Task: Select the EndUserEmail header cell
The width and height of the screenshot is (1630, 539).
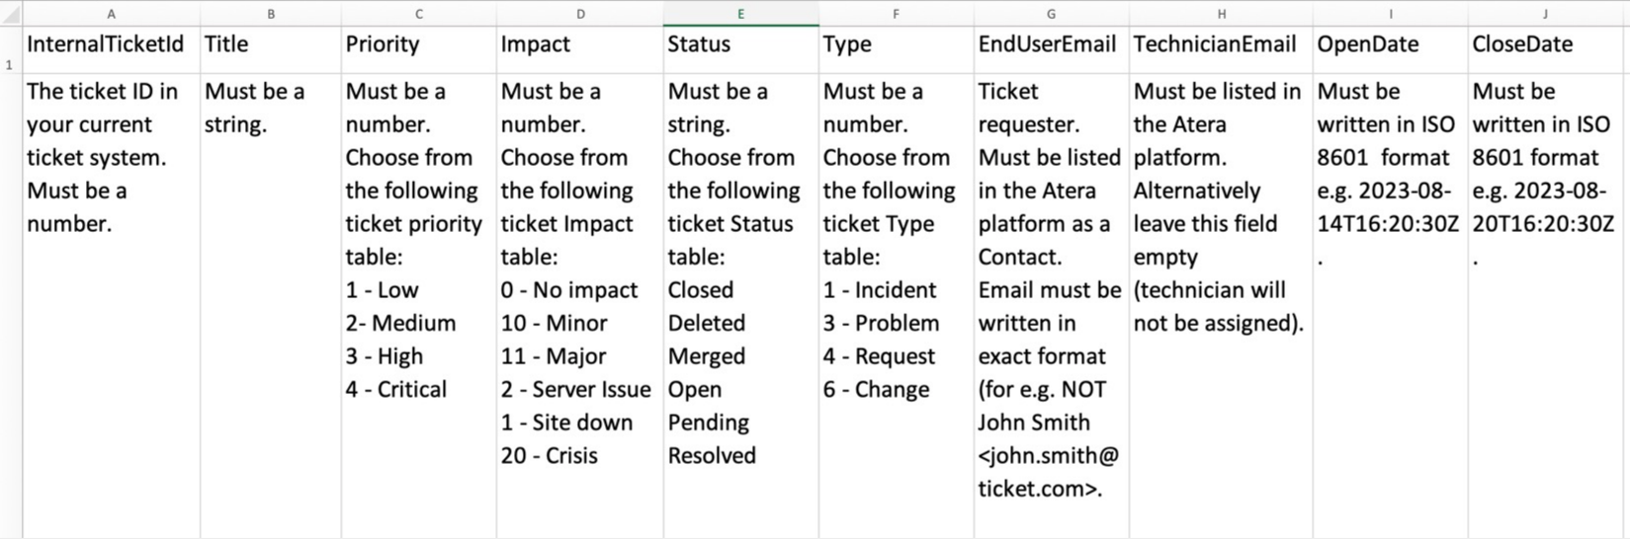Action: tap(1052, 49)
